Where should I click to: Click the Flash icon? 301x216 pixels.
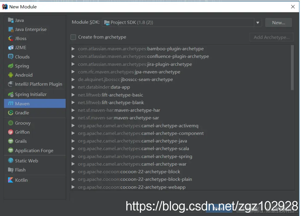coord(10,170)
